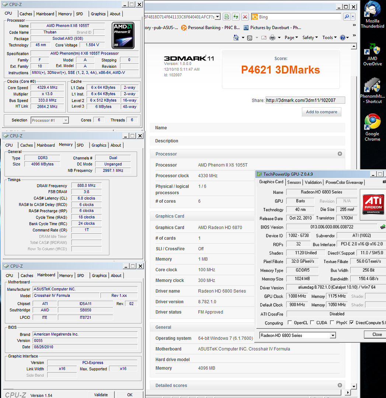Open Graphics tab in the CPU-Z Memory window
This screenshot has width=386, height=398.
pos(99,145)
